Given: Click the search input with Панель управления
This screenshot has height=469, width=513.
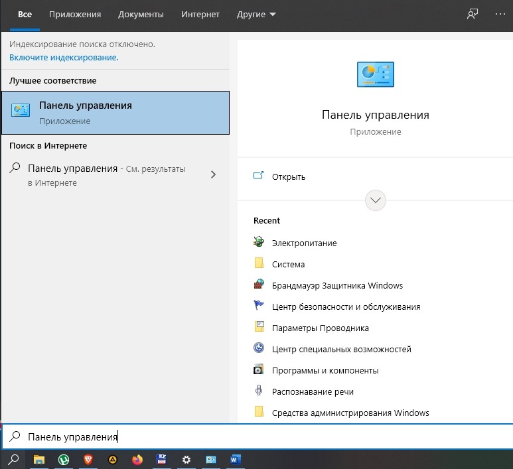Looking at the screenshot, I should coord(257,436).
